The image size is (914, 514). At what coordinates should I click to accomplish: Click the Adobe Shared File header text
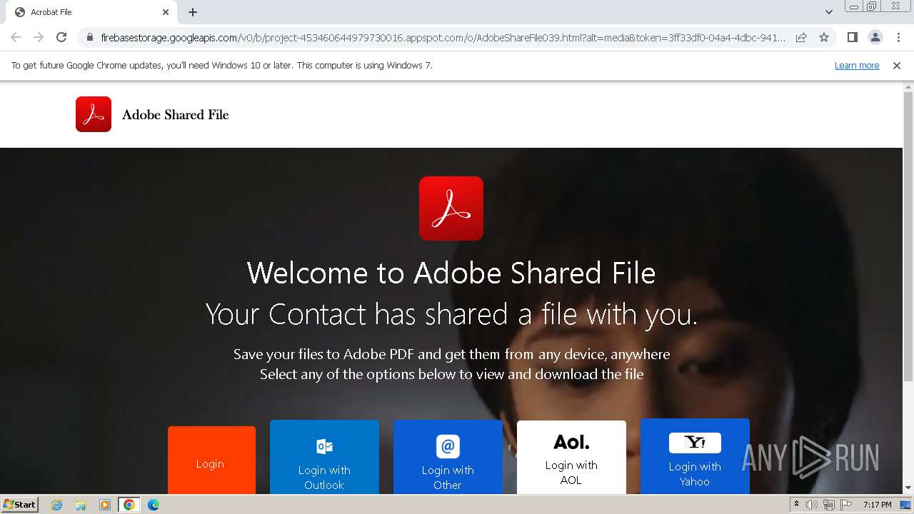click(176, 114)
